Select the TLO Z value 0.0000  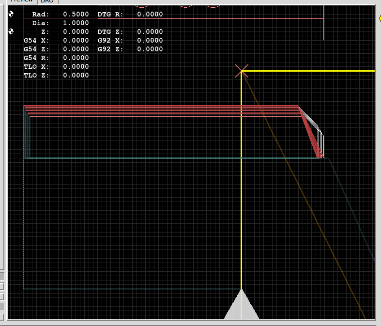[76, 76]
